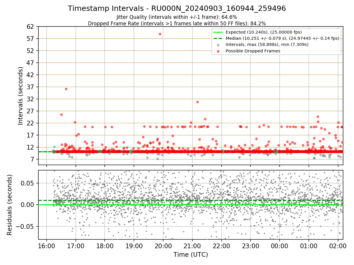The image size is (354, 265).
Task: Click the 19:00 tick label on time axis
Action: pyautogui.click(x=134, y=246)
